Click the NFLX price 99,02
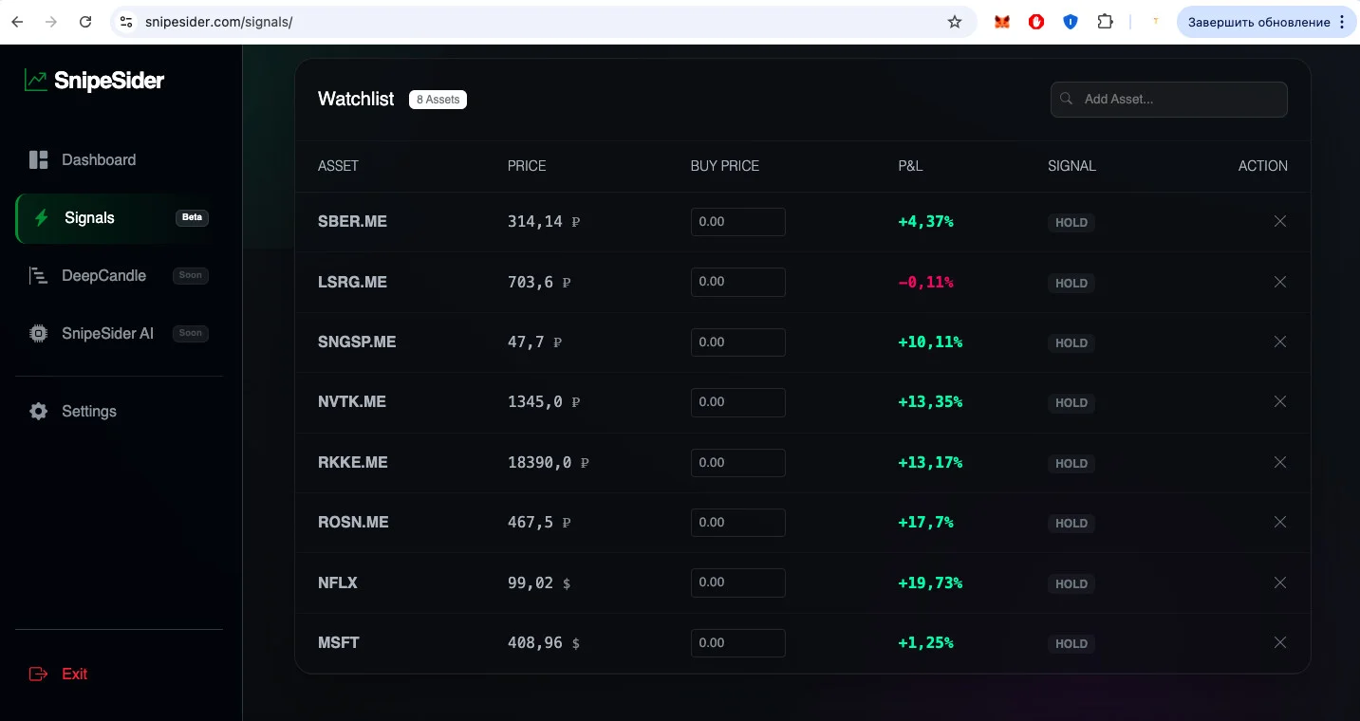 tap(531, 582)
